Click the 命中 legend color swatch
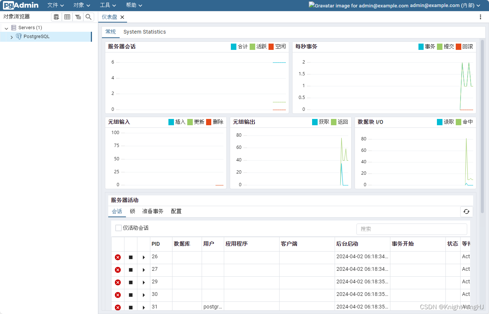Image resolution: width=489 pixels, height=314 pixels. point(458,122)
